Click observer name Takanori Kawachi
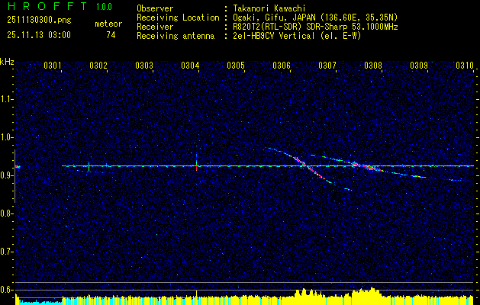The width and height of the screenshot is (480, 305). 269,8
